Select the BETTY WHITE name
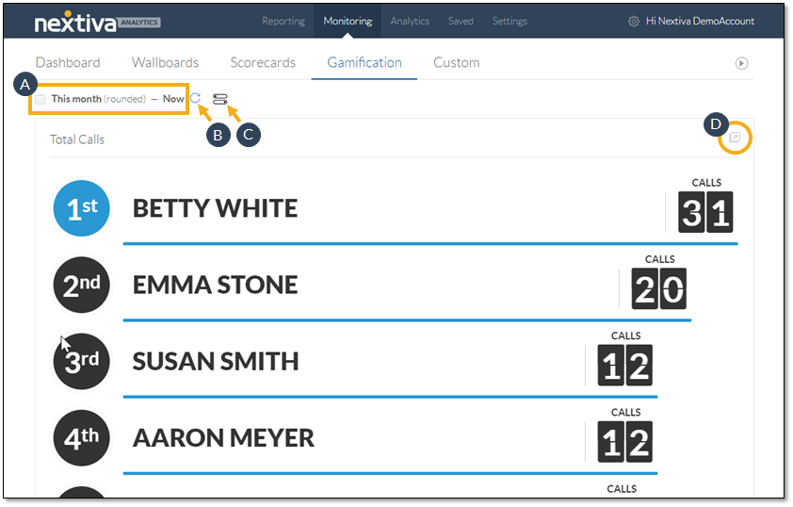The height and width of the screenshot is (507, 793). click(215, 208)
